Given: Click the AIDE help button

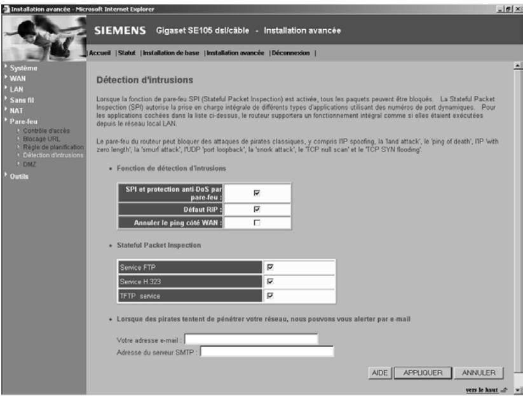Looking at the screenshot, I should click(x=380, y=373).
